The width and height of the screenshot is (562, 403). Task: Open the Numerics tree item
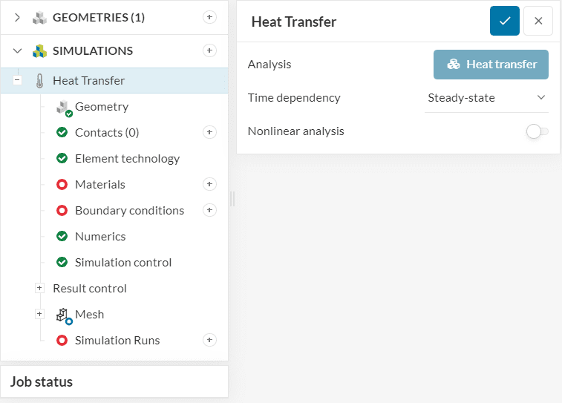100,236
